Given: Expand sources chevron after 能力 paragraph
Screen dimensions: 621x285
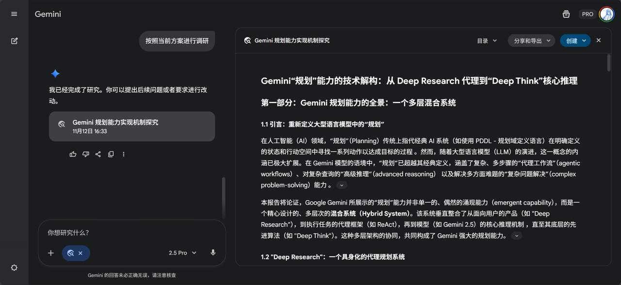Looking at the screenshot, I should coord(342,185).
